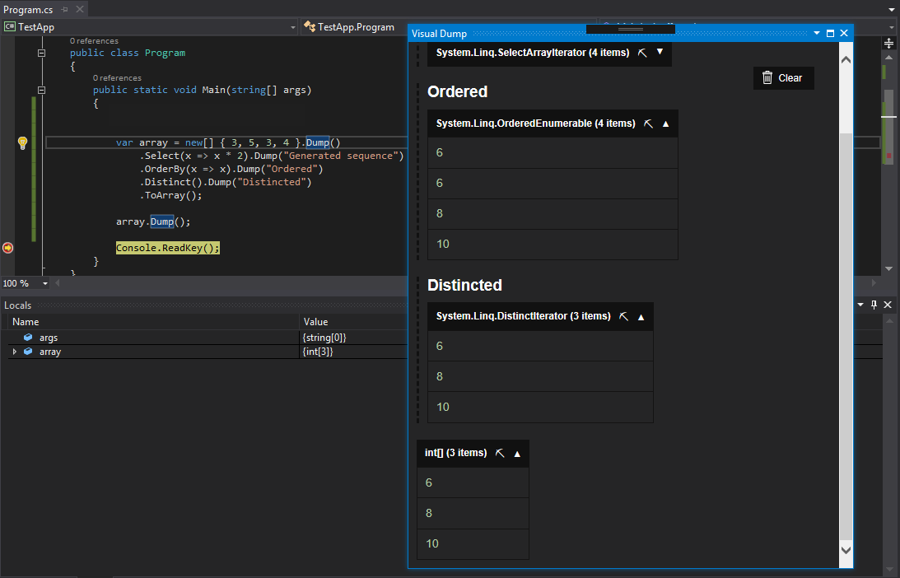Image resolution: width=900 pixels, height=578 pixels.
Task: Select the array row in Locals
Action: click(208, 352)
